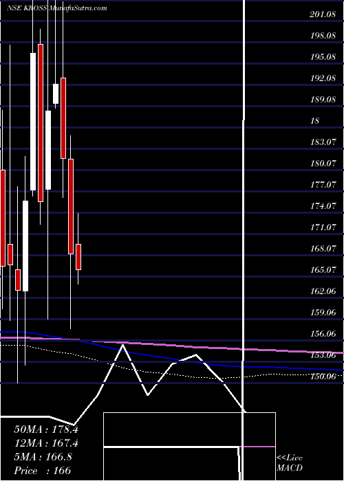Image resolution: width=344 pixels, height=481 pixels.
Task: Click the <<Live MACD label
Action: 290,463
